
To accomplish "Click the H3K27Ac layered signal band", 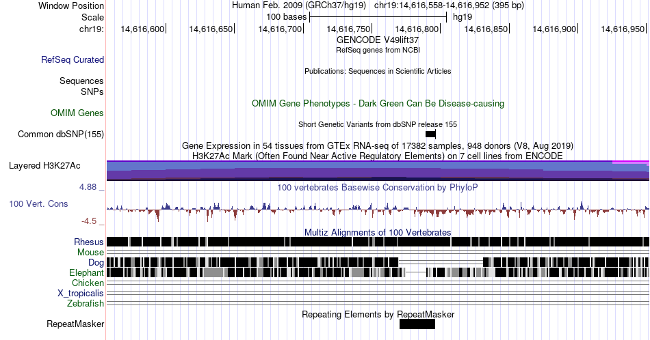I will pos(378,171).
